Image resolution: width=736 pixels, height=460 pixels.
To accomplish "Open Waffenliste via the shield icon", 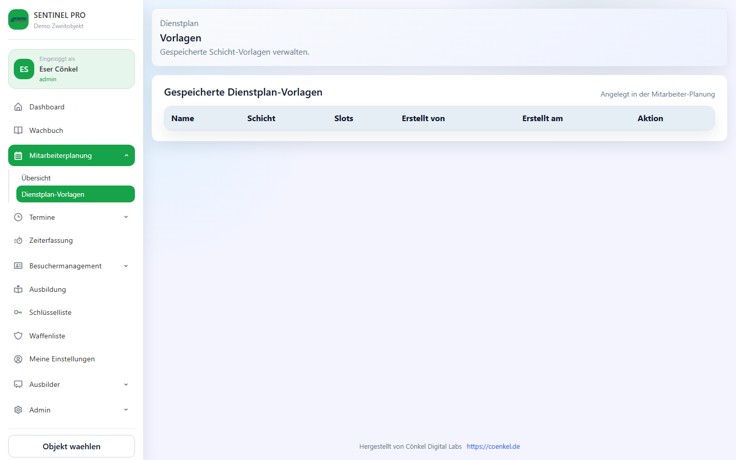I will (x=18, y=336).
